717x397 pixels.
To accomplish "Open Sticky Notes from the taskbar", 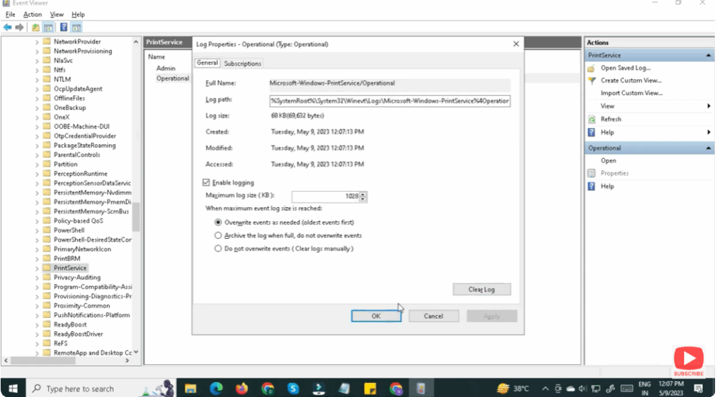I will [x=370, y=389].
